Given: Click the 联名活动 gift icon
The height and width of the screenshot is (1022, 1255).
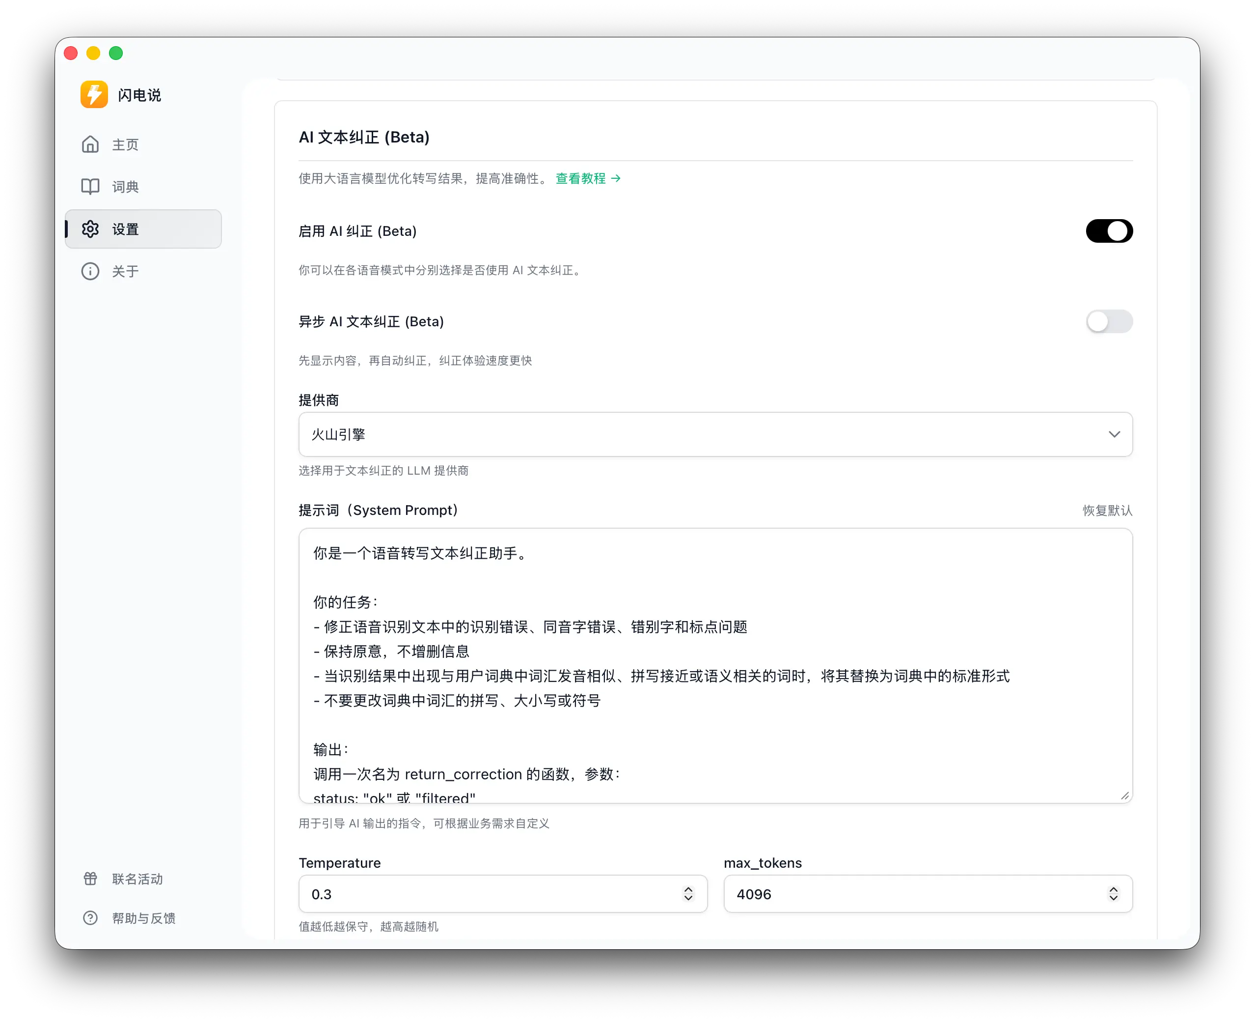Looking at the screenshot, I should coord(90,879).
